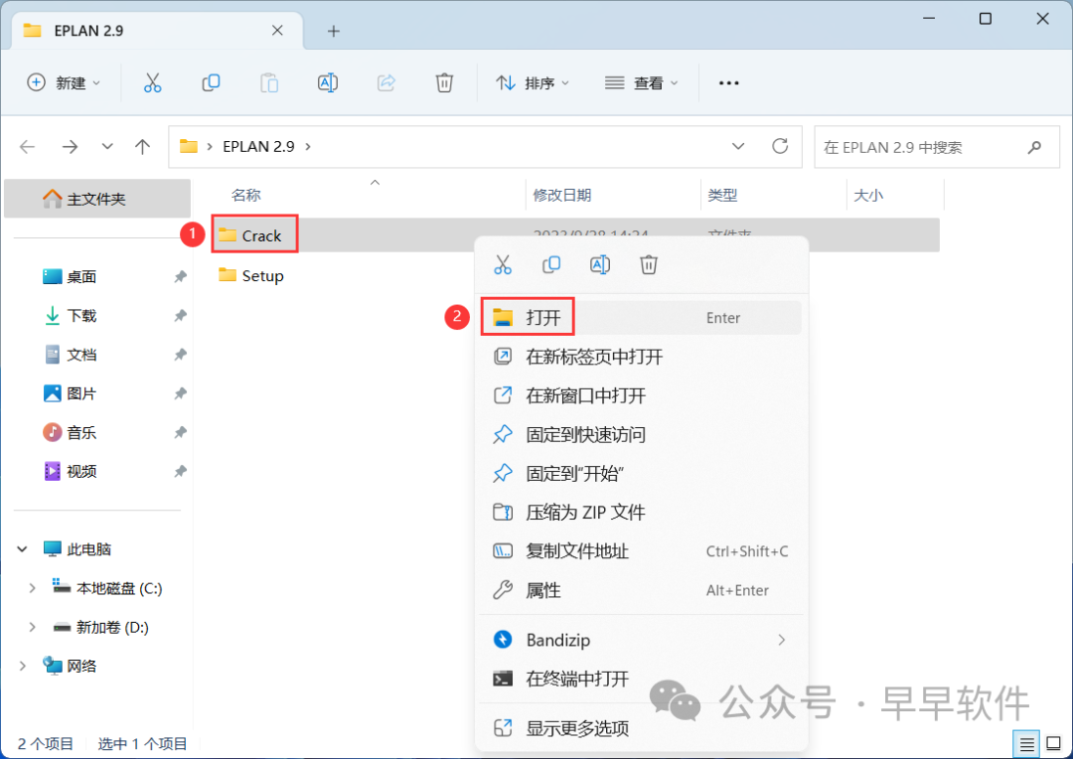This screenshot has height=759, width=1073.
Task: Go up one folder level with the up arrow
Action: pyautogui.click(x=142, y=147)
